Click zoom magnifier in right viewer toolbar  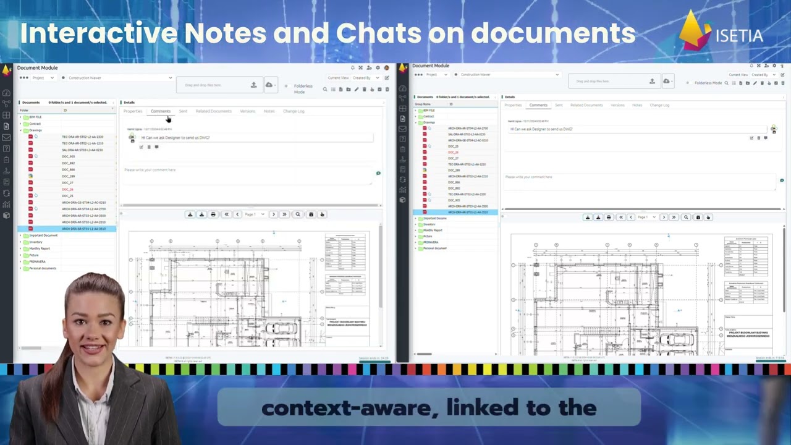(x=687, y=218)
